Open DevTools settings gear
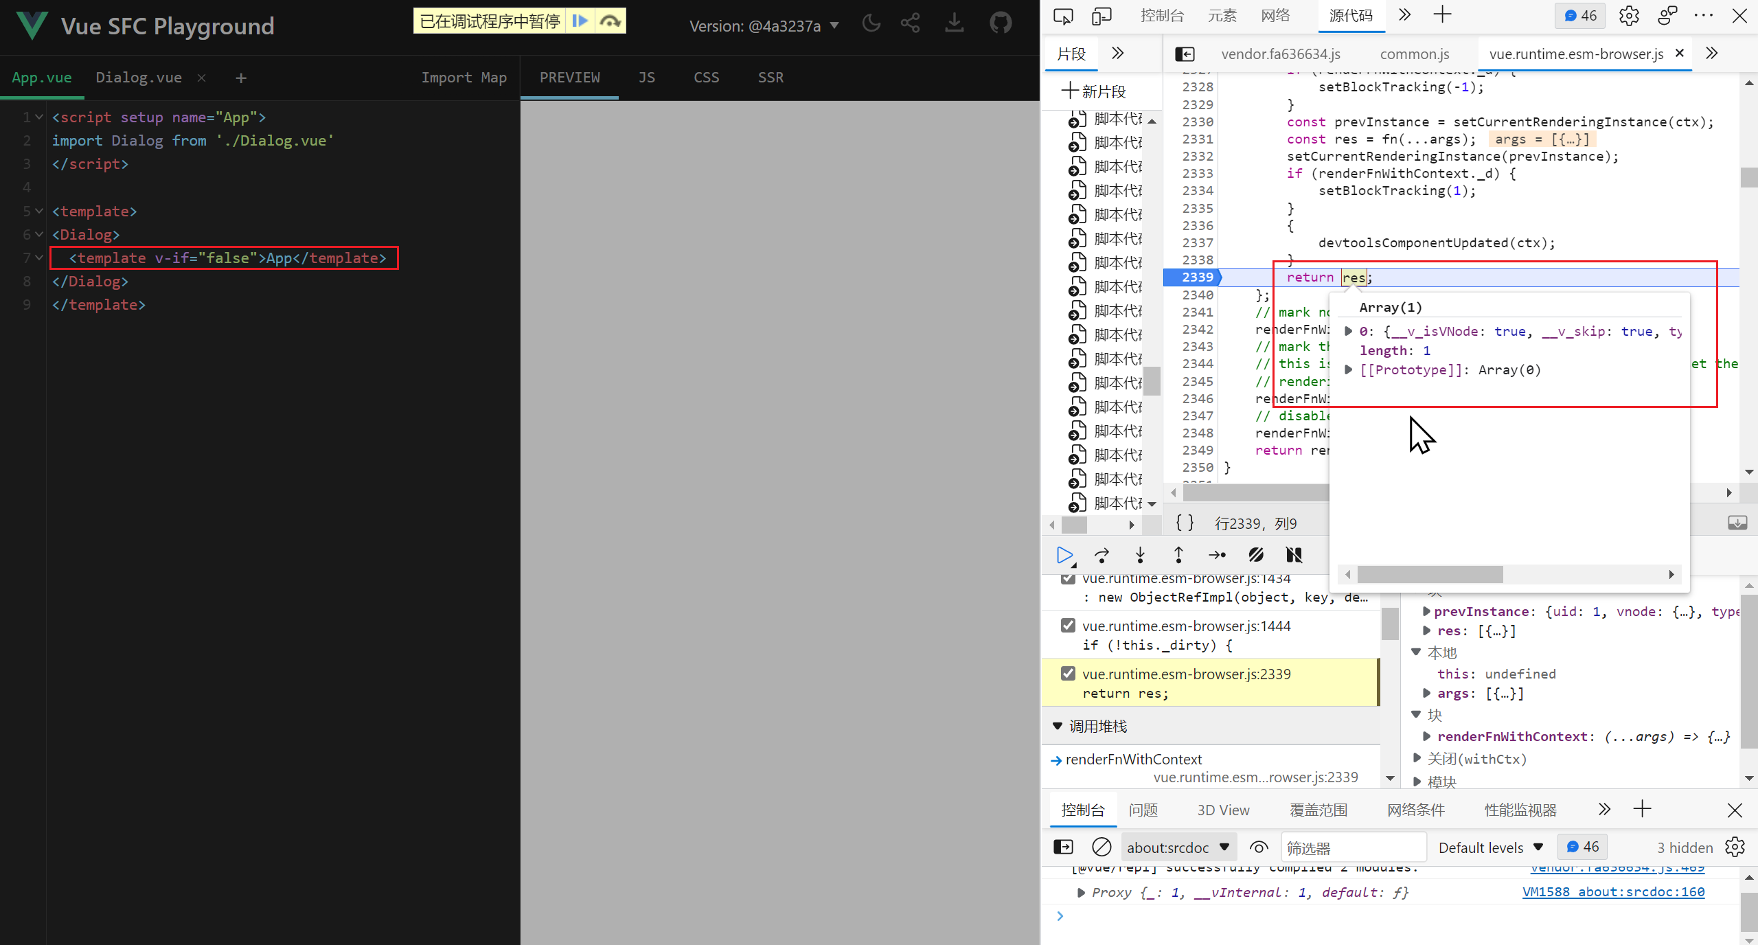This screenshot has width=1758, height=945. pyautogui.click(x=1628, y=15)
